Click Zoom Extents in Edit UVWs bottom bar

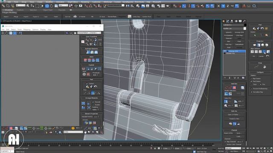pos(97,132)
